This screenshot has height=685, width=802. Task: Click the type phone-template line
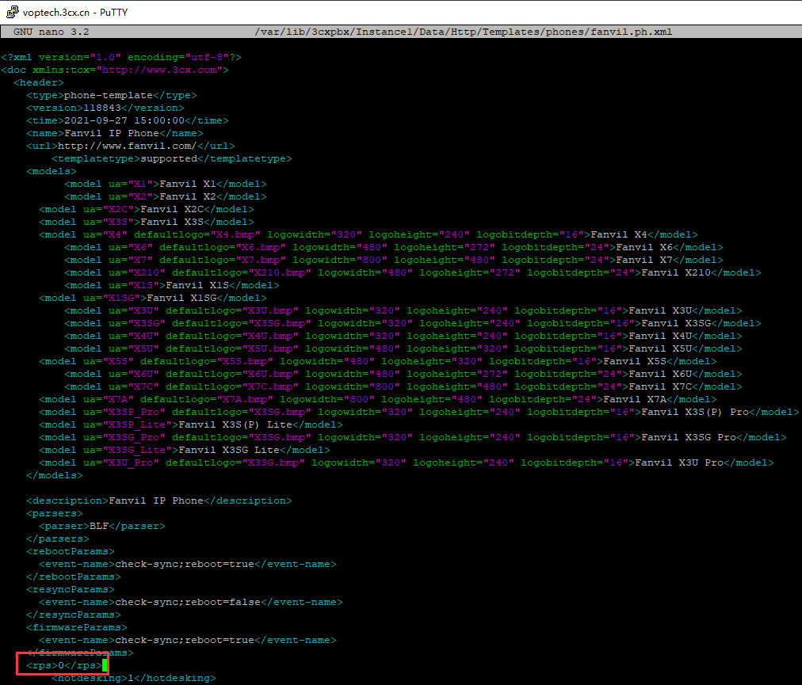112,96
